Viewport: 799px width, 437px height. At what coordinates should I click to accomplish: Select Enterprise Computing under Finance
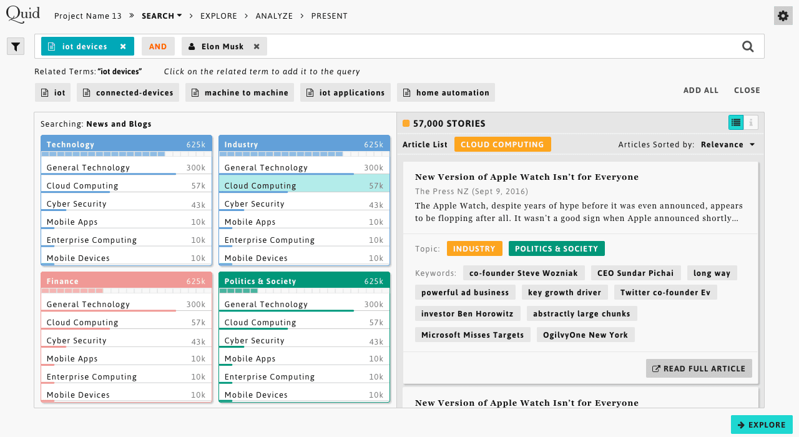126,376
